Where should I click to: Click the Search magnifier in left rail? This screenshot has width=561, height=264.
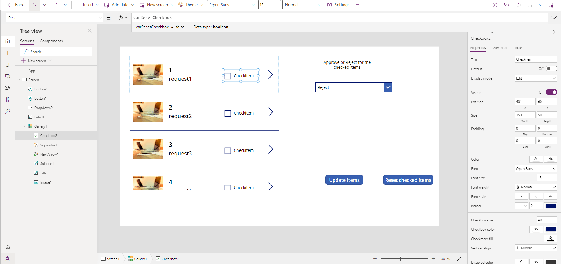click(x=8, y=111)
